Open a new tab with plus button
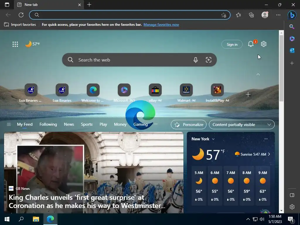300x225 pixels. click(x=89, y=5)
